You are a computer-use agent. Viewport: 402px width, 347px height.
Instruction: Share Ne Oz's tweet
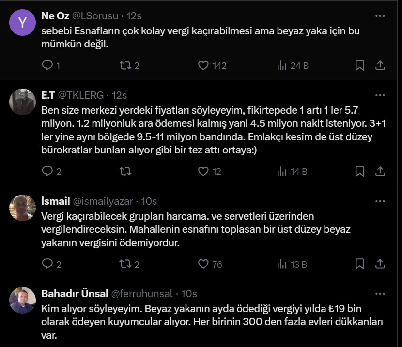(381, 65)
